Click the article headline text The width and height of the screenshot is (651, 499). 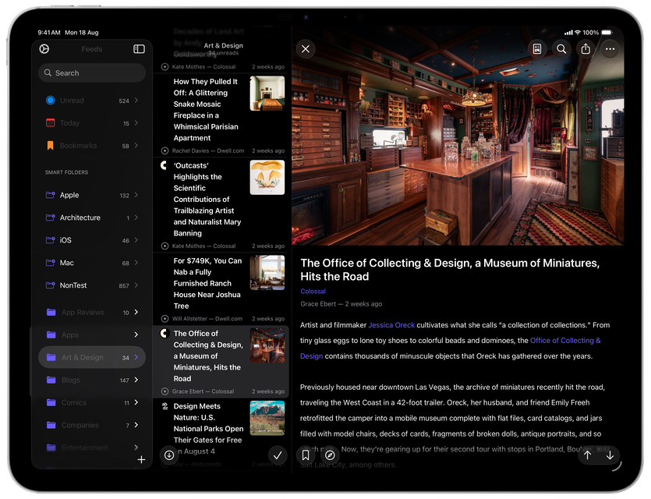[450, 270]
